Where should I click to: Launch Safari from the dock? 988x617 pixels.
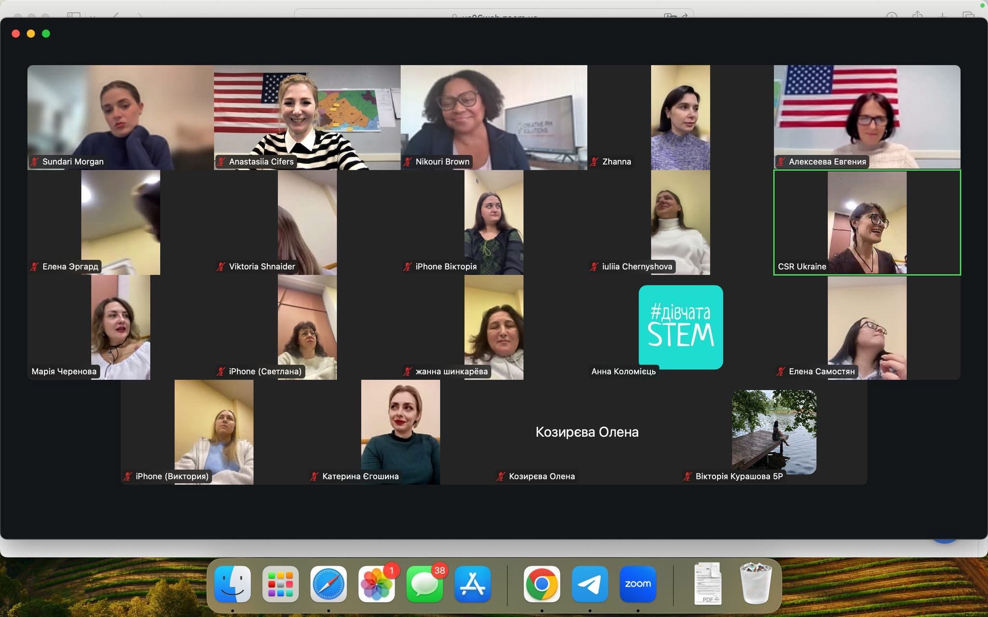329,584
